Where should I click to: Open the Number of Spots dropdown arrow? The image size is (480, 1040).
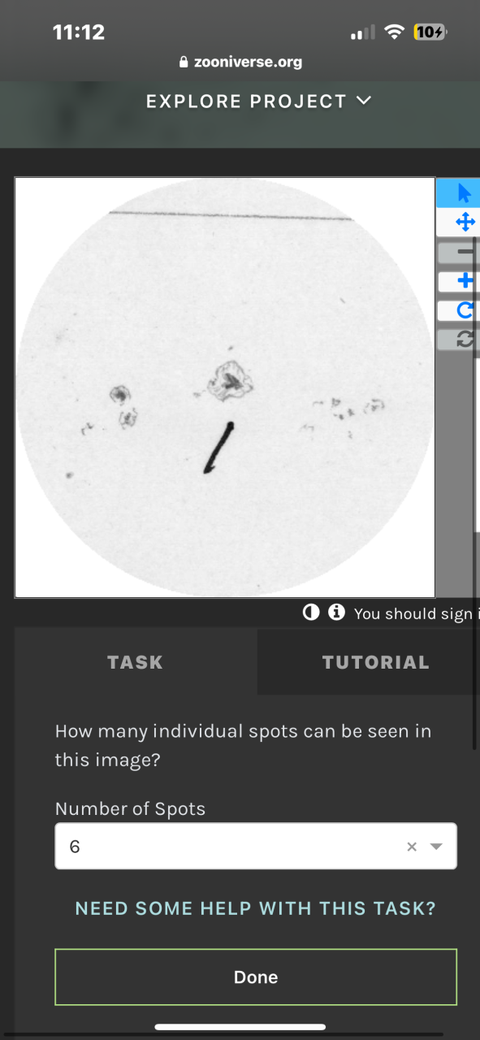point(436,847)
